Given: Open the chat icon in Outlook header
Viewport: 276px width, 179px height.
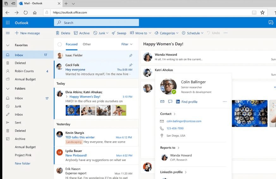Looking at the screenshot, I should tap(271, 23).
